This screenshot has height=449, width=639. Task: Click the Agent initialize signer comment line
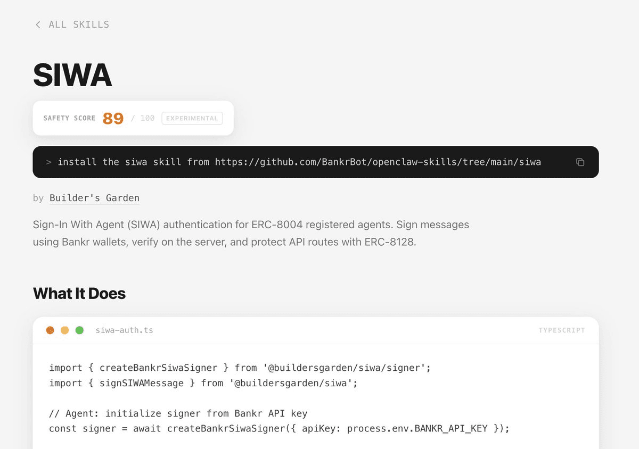[x=178, y=413]
